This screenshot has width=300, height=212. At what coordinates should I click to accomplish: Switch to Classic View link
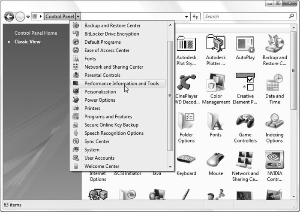click(x=27, y=42)
